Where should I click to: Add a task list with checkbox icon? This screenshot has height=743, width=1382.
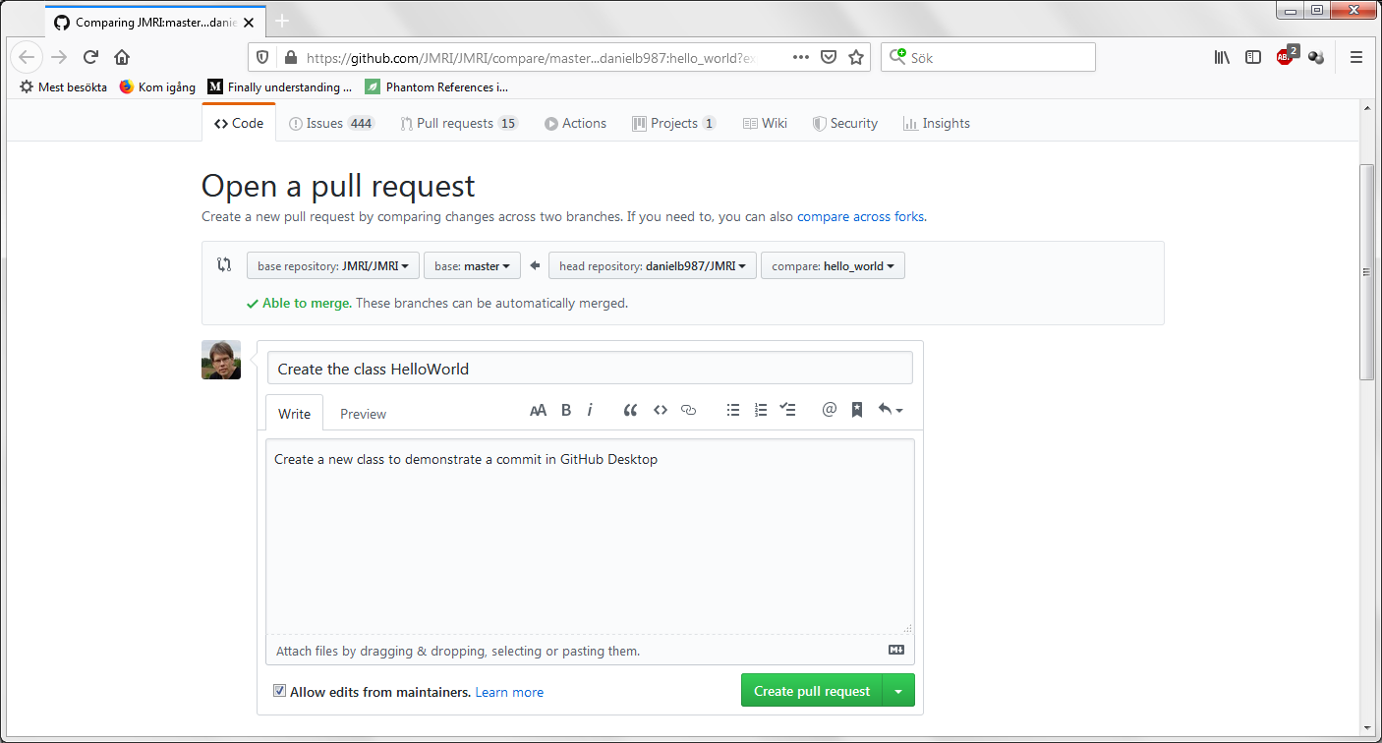(x=787, y=411)
